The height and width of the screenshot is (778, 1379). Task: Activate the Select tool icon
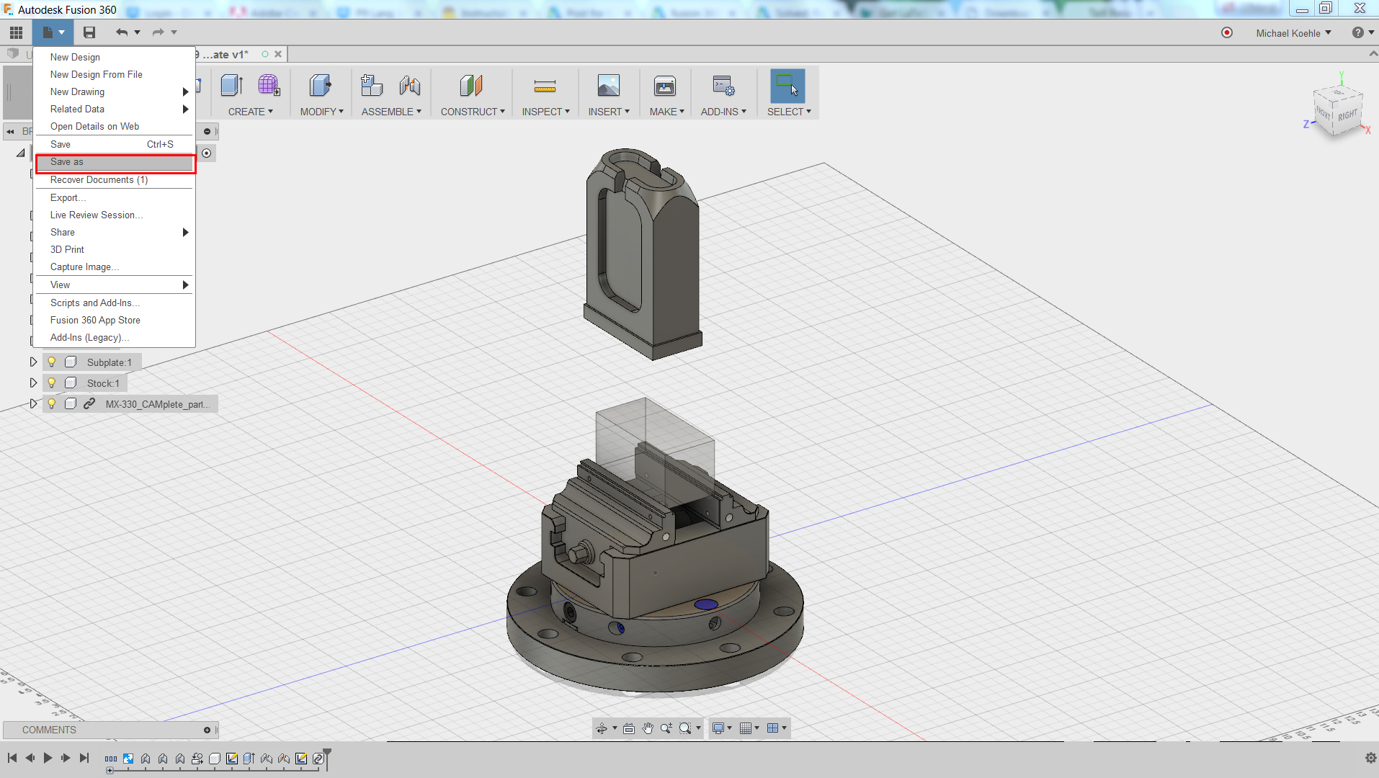[x=787, y=86]
